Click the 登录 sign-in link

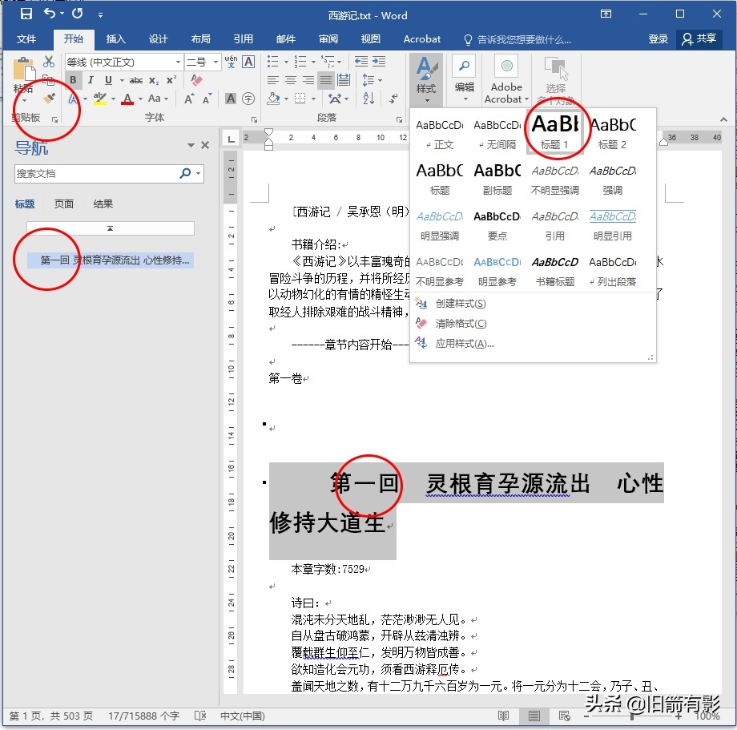658,38
